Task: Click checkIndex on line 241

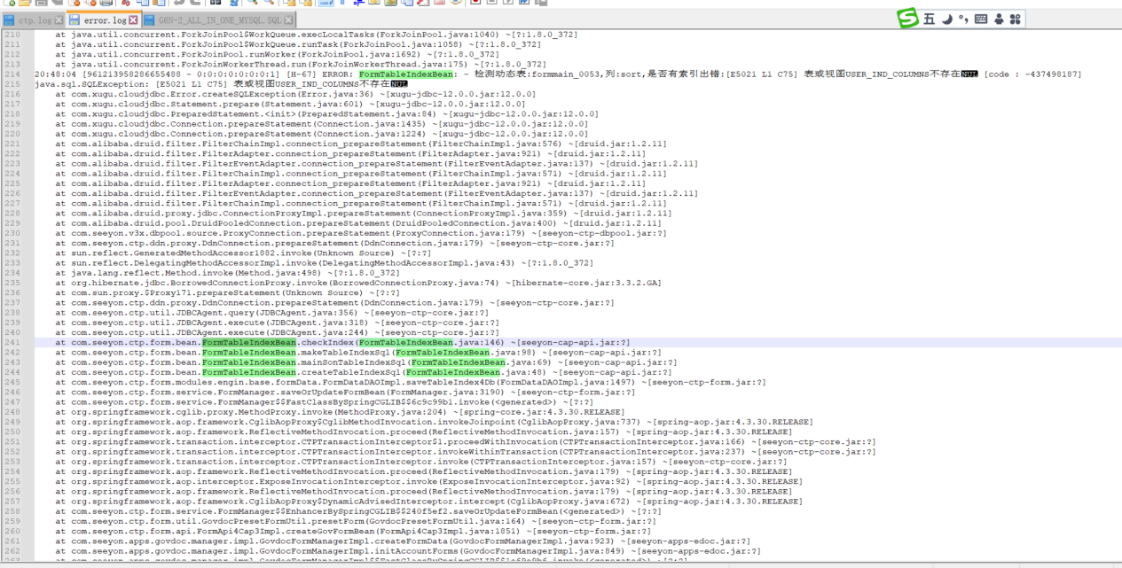Action: (x=327, y=342)
